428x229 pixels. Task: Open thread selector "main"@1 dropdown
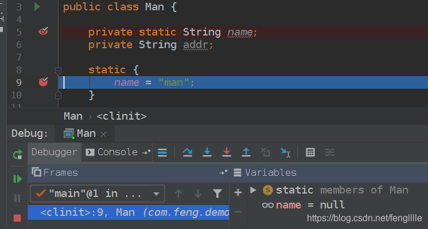tap(98, 194)
